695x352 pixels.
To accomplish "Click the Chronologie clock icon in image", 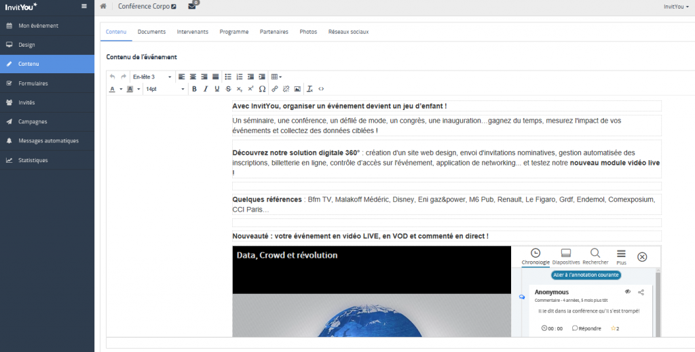I will (x=536, y=253).
